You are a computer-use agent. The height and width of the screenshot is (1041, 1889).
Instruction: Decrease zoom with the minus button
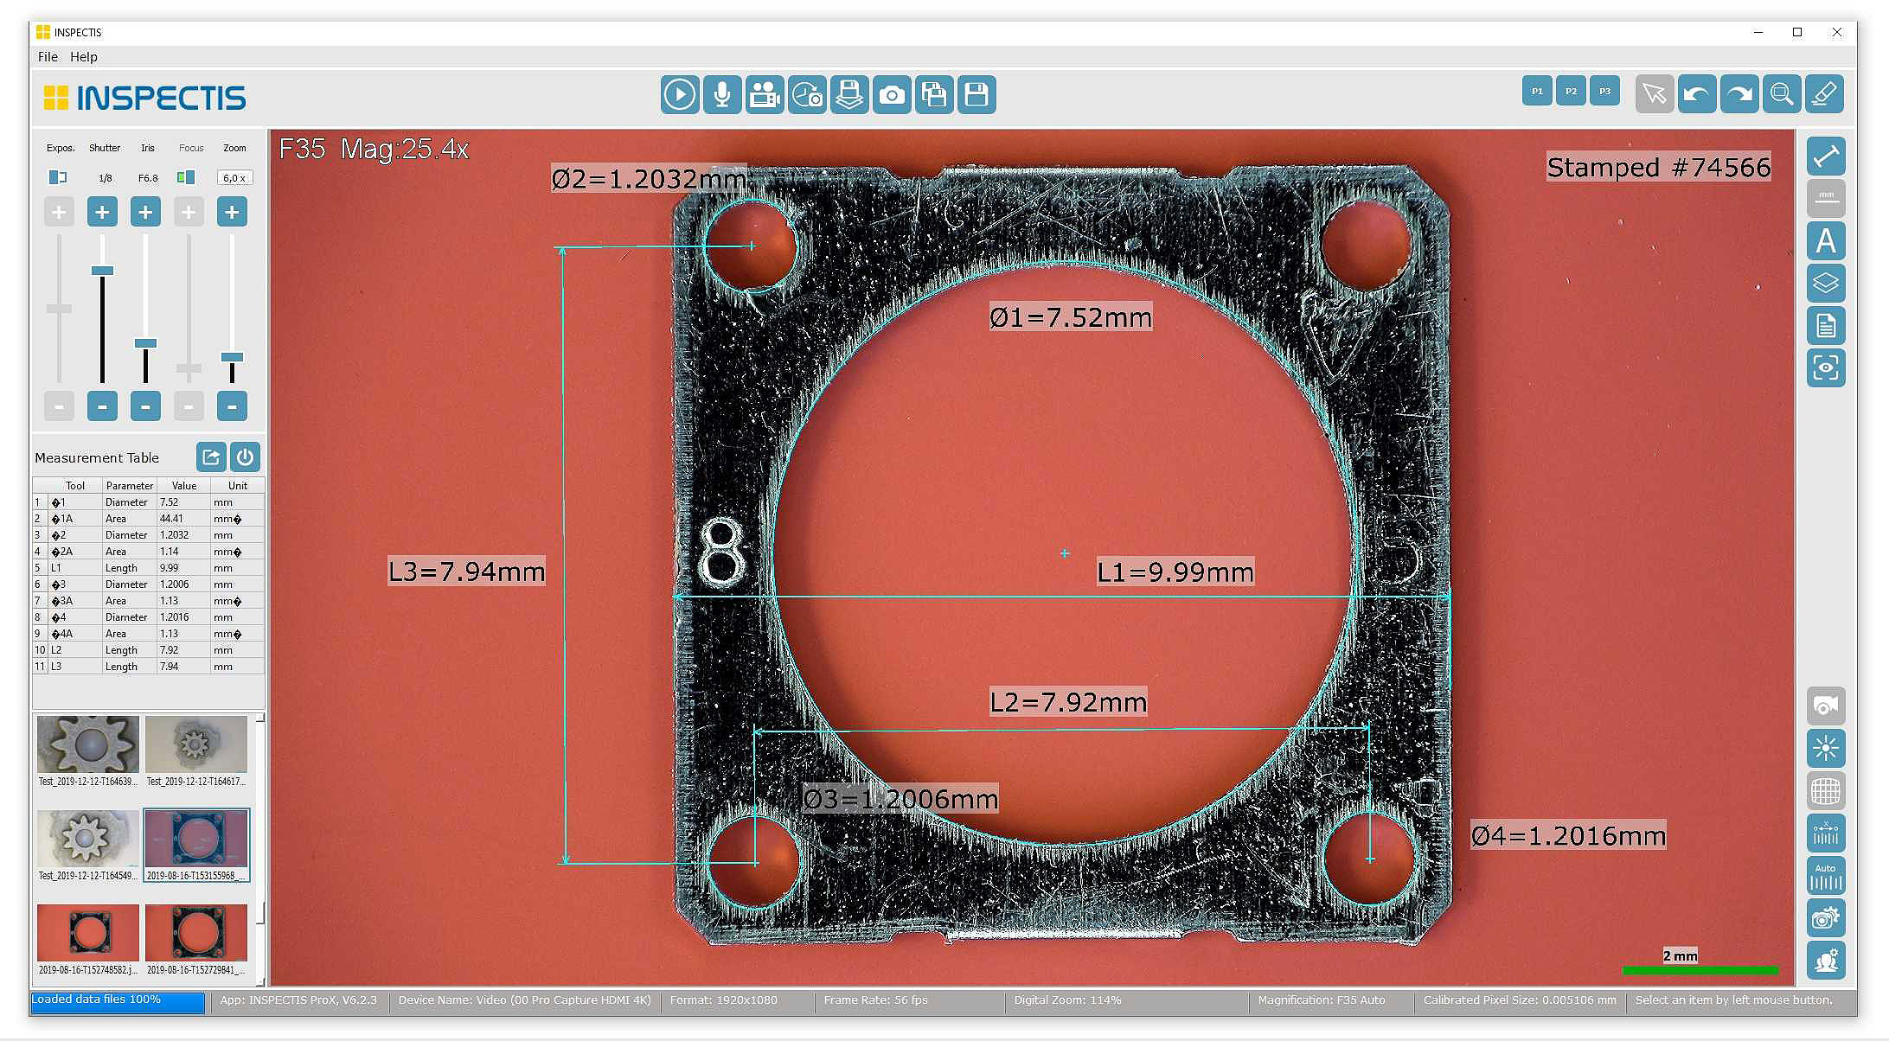232,406
